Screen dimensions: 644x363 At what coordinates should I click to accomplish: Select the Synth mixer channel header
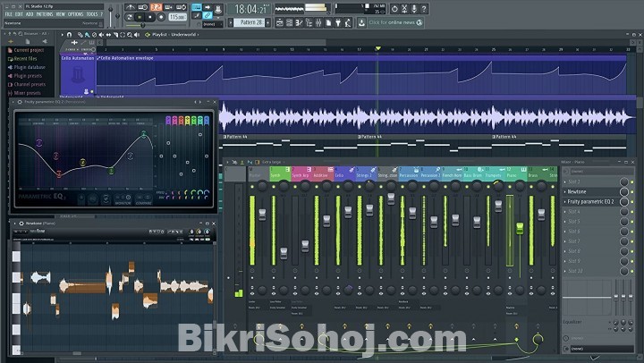277,175
